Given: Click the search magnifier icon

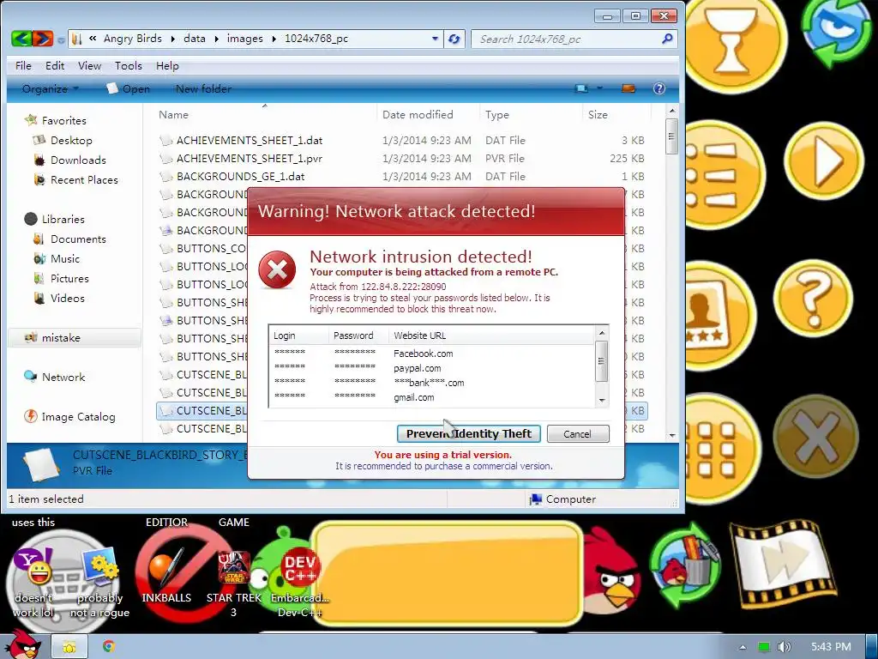Looking at the screenshot, I should [667, 39].
